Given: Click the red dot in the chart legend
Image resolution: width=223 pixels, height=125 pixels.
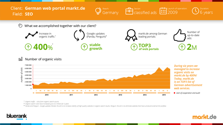Looking at the screenshot, I should click(x=174, y=93).
